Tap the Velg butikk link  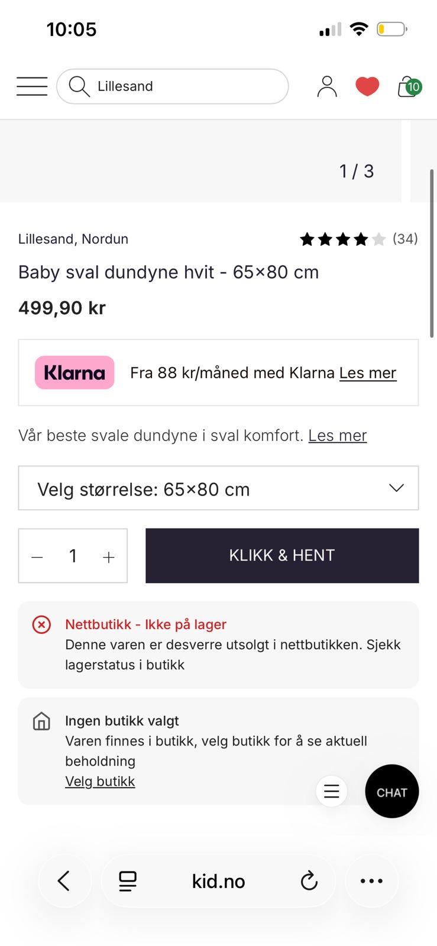pyautogui.click(x=100, y=782)
